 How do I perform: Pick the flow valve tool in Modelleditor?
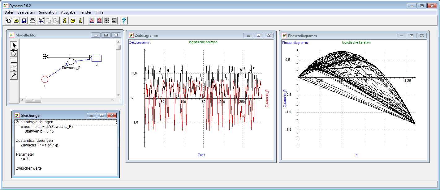[x=14, y=53]
